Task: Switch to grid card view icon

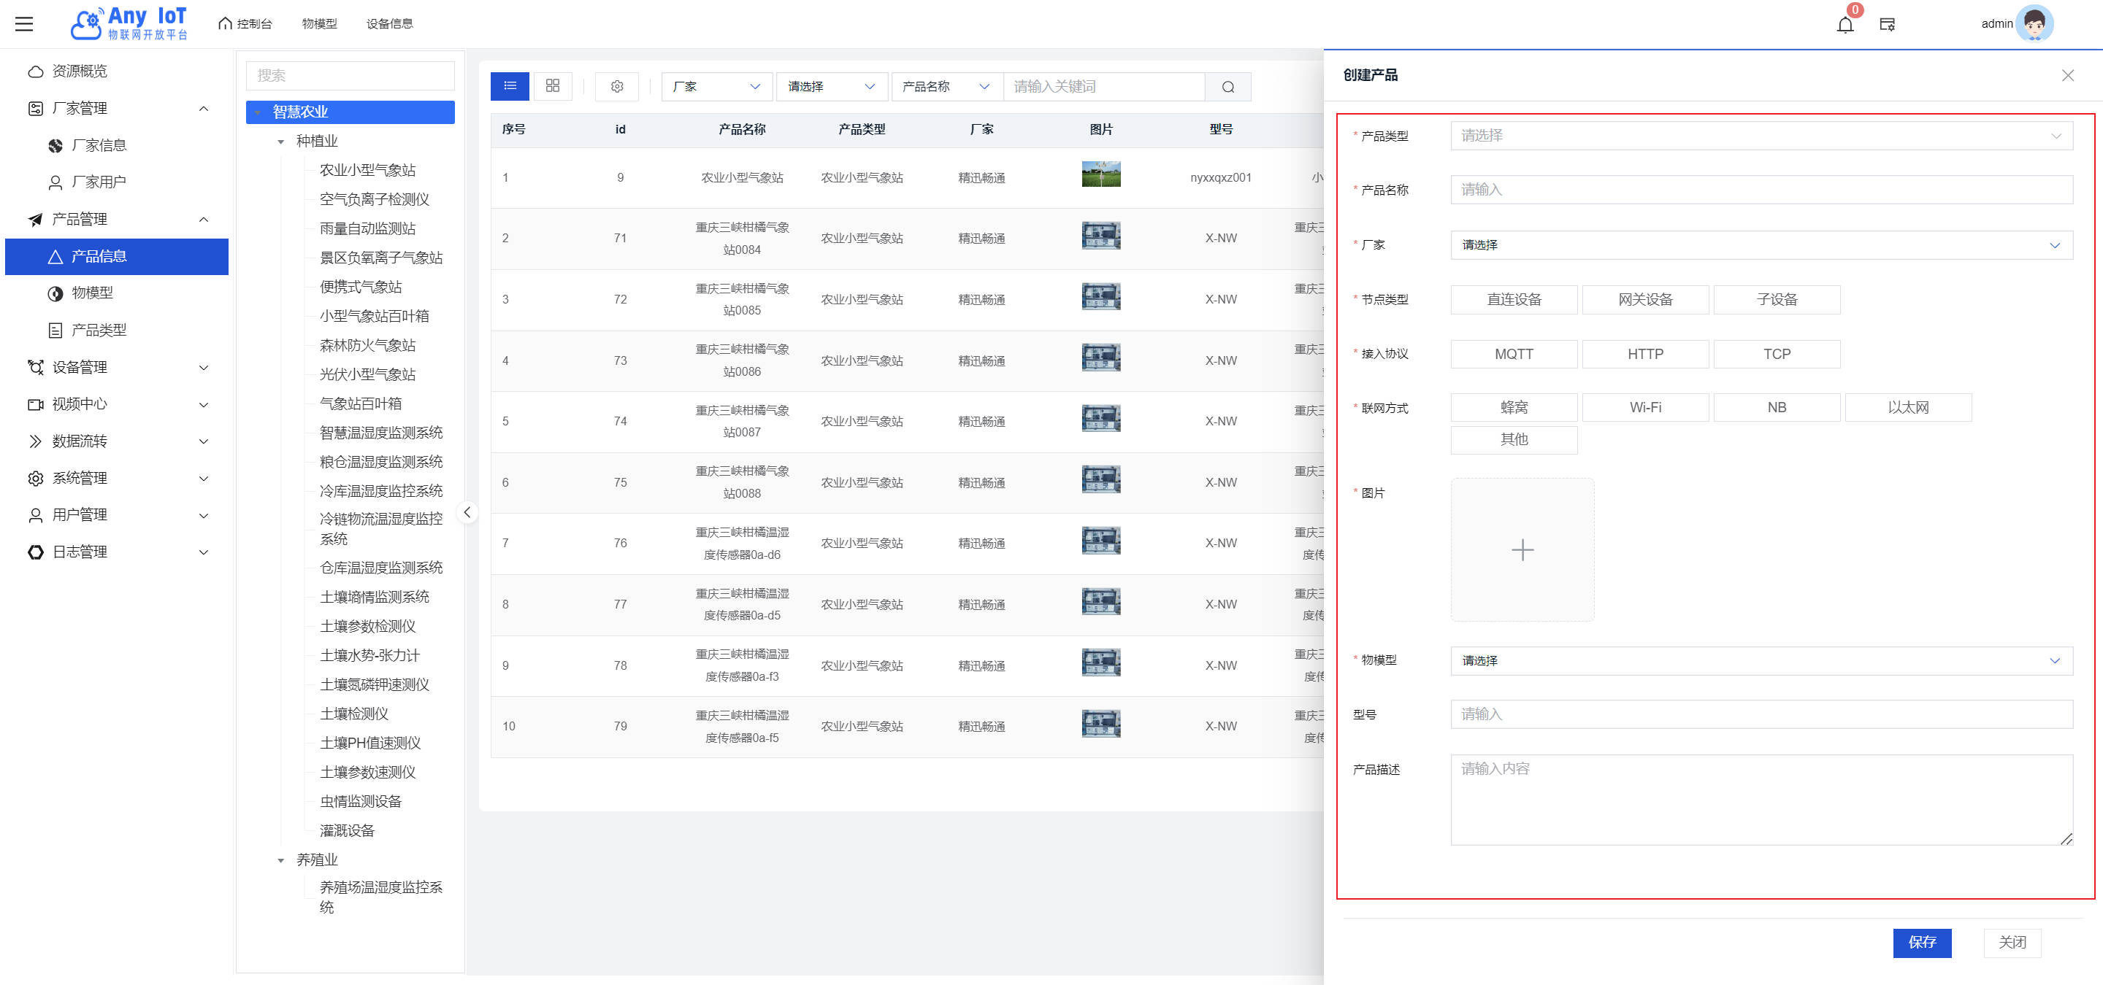Action: [x=553, y=86]
